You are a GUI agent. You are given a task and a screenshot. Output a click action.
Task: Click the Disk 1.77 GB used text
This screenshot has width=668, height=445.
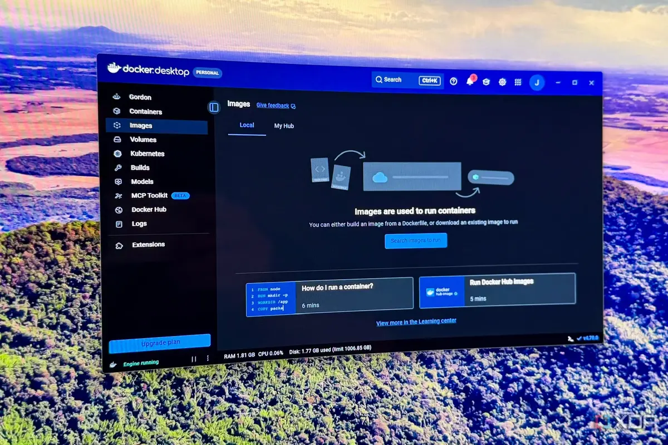[330, 350]
